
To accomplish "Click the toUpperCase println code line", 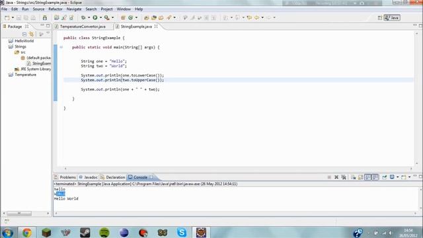I will tap(122, 80).
